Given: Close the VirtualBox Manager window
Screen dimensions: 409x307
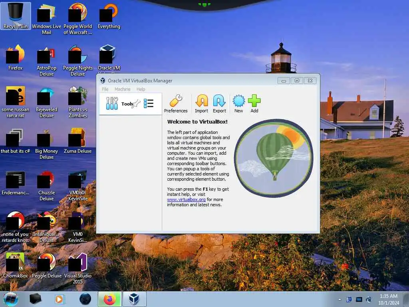Looking at the screenshot, I should (310, 81).
